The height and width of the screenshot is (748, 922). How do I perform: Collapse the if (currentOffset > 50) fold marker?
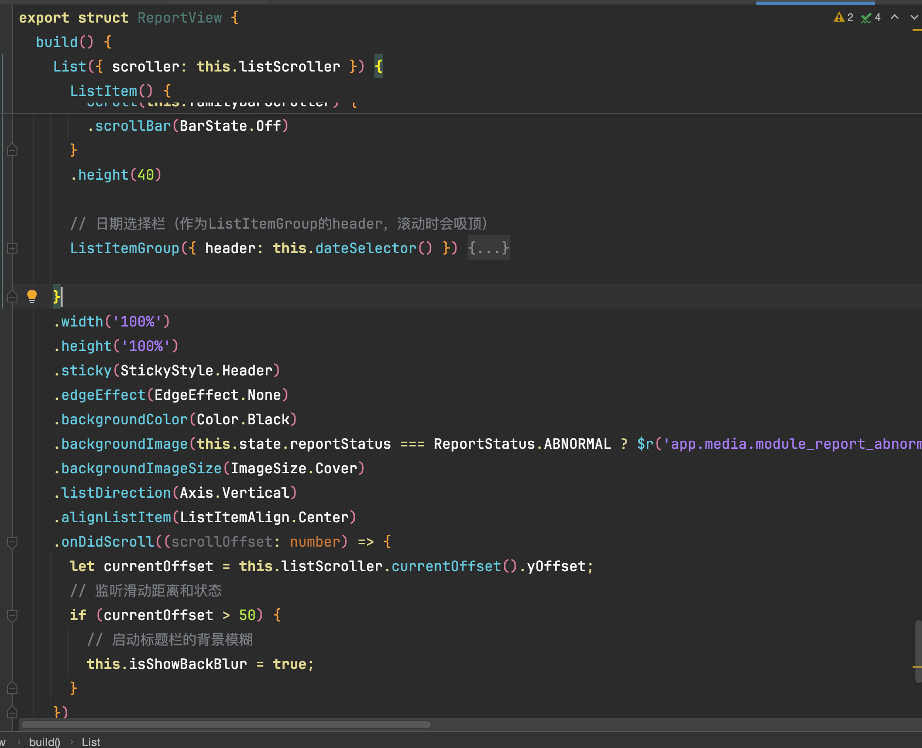coord(13,615)
